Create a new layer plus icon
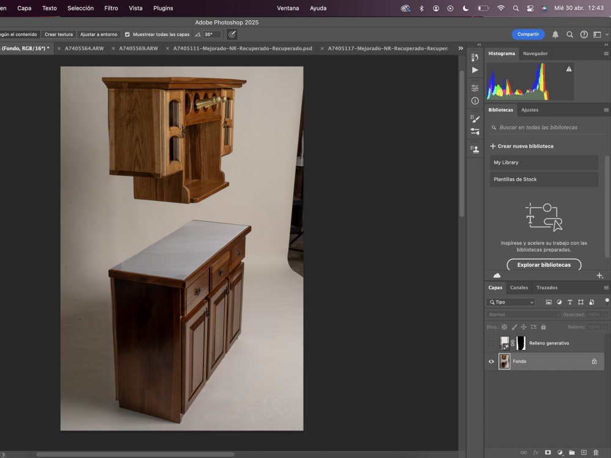The image size is (611, 458). point(584,452)
